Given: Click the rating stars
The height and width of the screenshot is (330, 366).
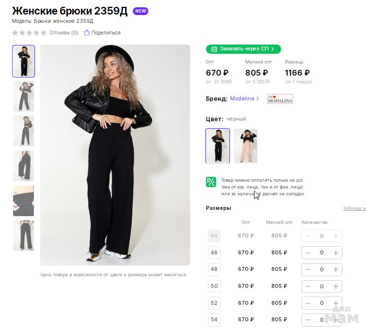Looking at the screenshot, I should (x=29, y=33).
